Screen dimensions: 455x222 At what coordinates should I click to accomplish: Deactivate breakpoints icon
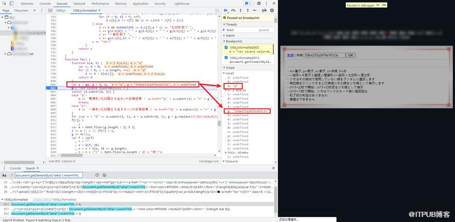tap(264, 10)
